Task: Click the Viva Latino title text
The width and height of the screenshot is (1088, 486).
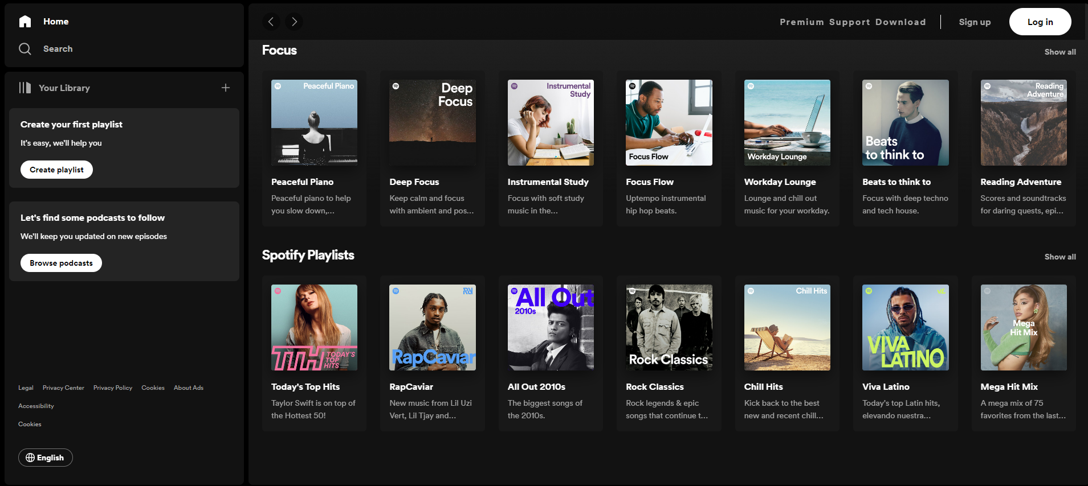Action: (x=886, y=387)
